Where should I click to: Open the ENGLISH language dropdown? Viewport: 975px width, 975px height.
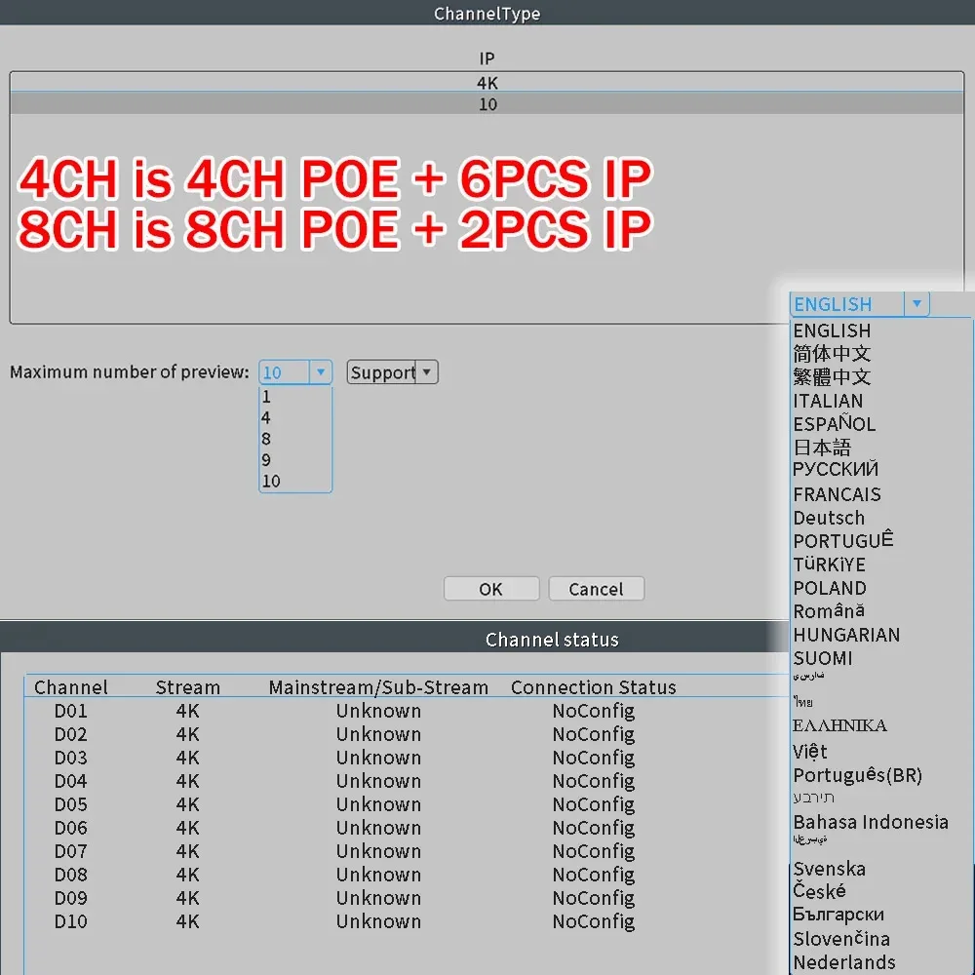click(x=916, y=303)
